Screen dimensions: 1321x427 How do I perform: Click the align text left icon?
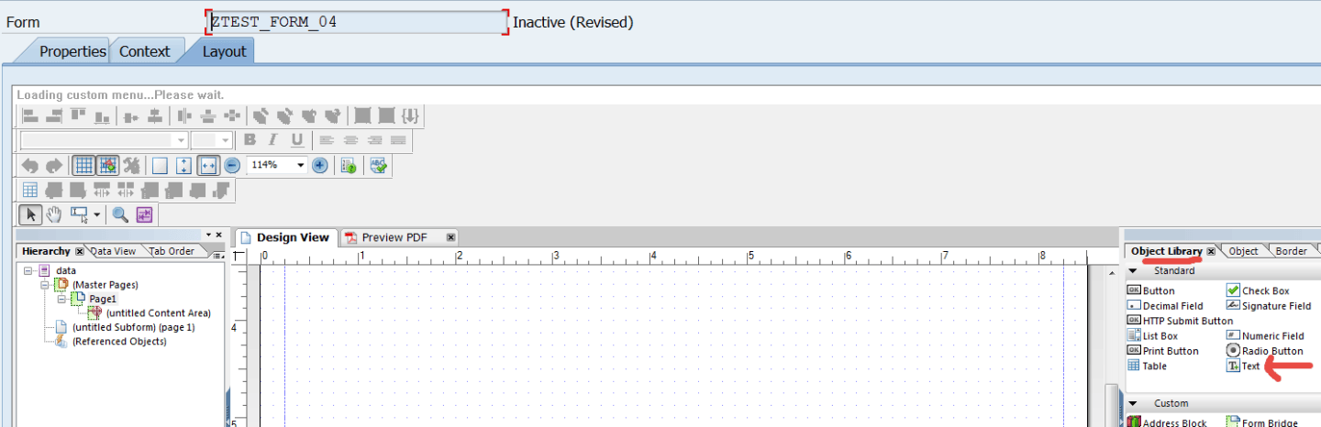point(327,140)
